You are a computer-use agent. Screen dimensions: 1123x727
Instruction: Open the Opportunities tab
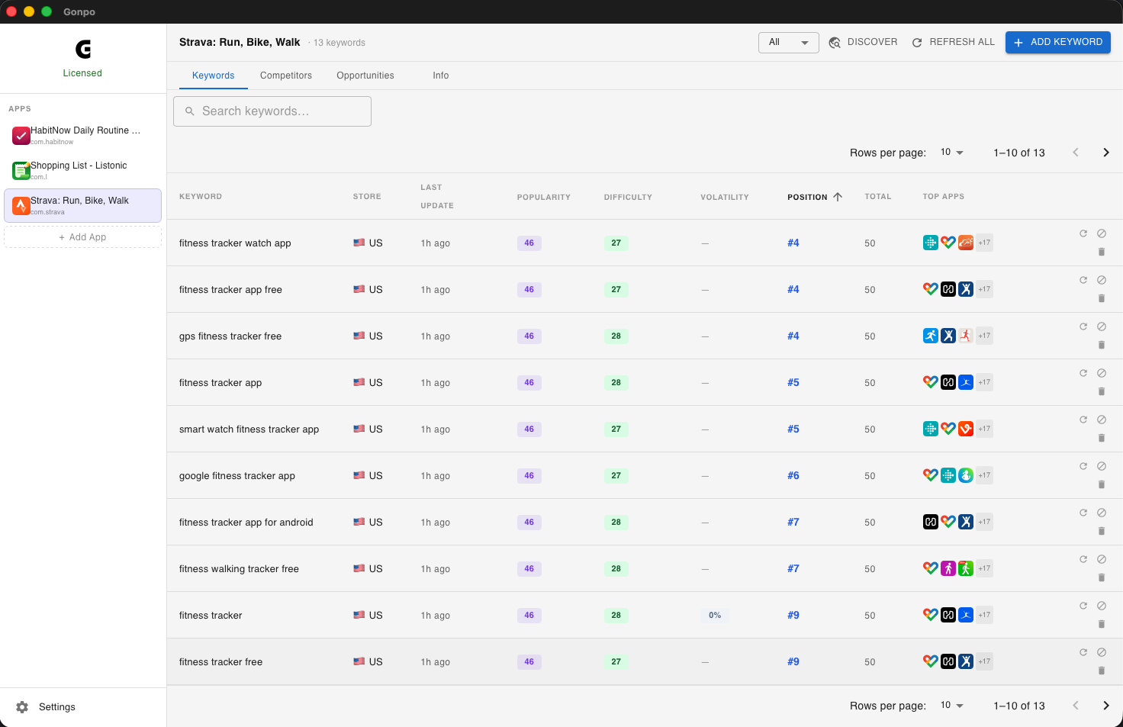pos(365,76)
